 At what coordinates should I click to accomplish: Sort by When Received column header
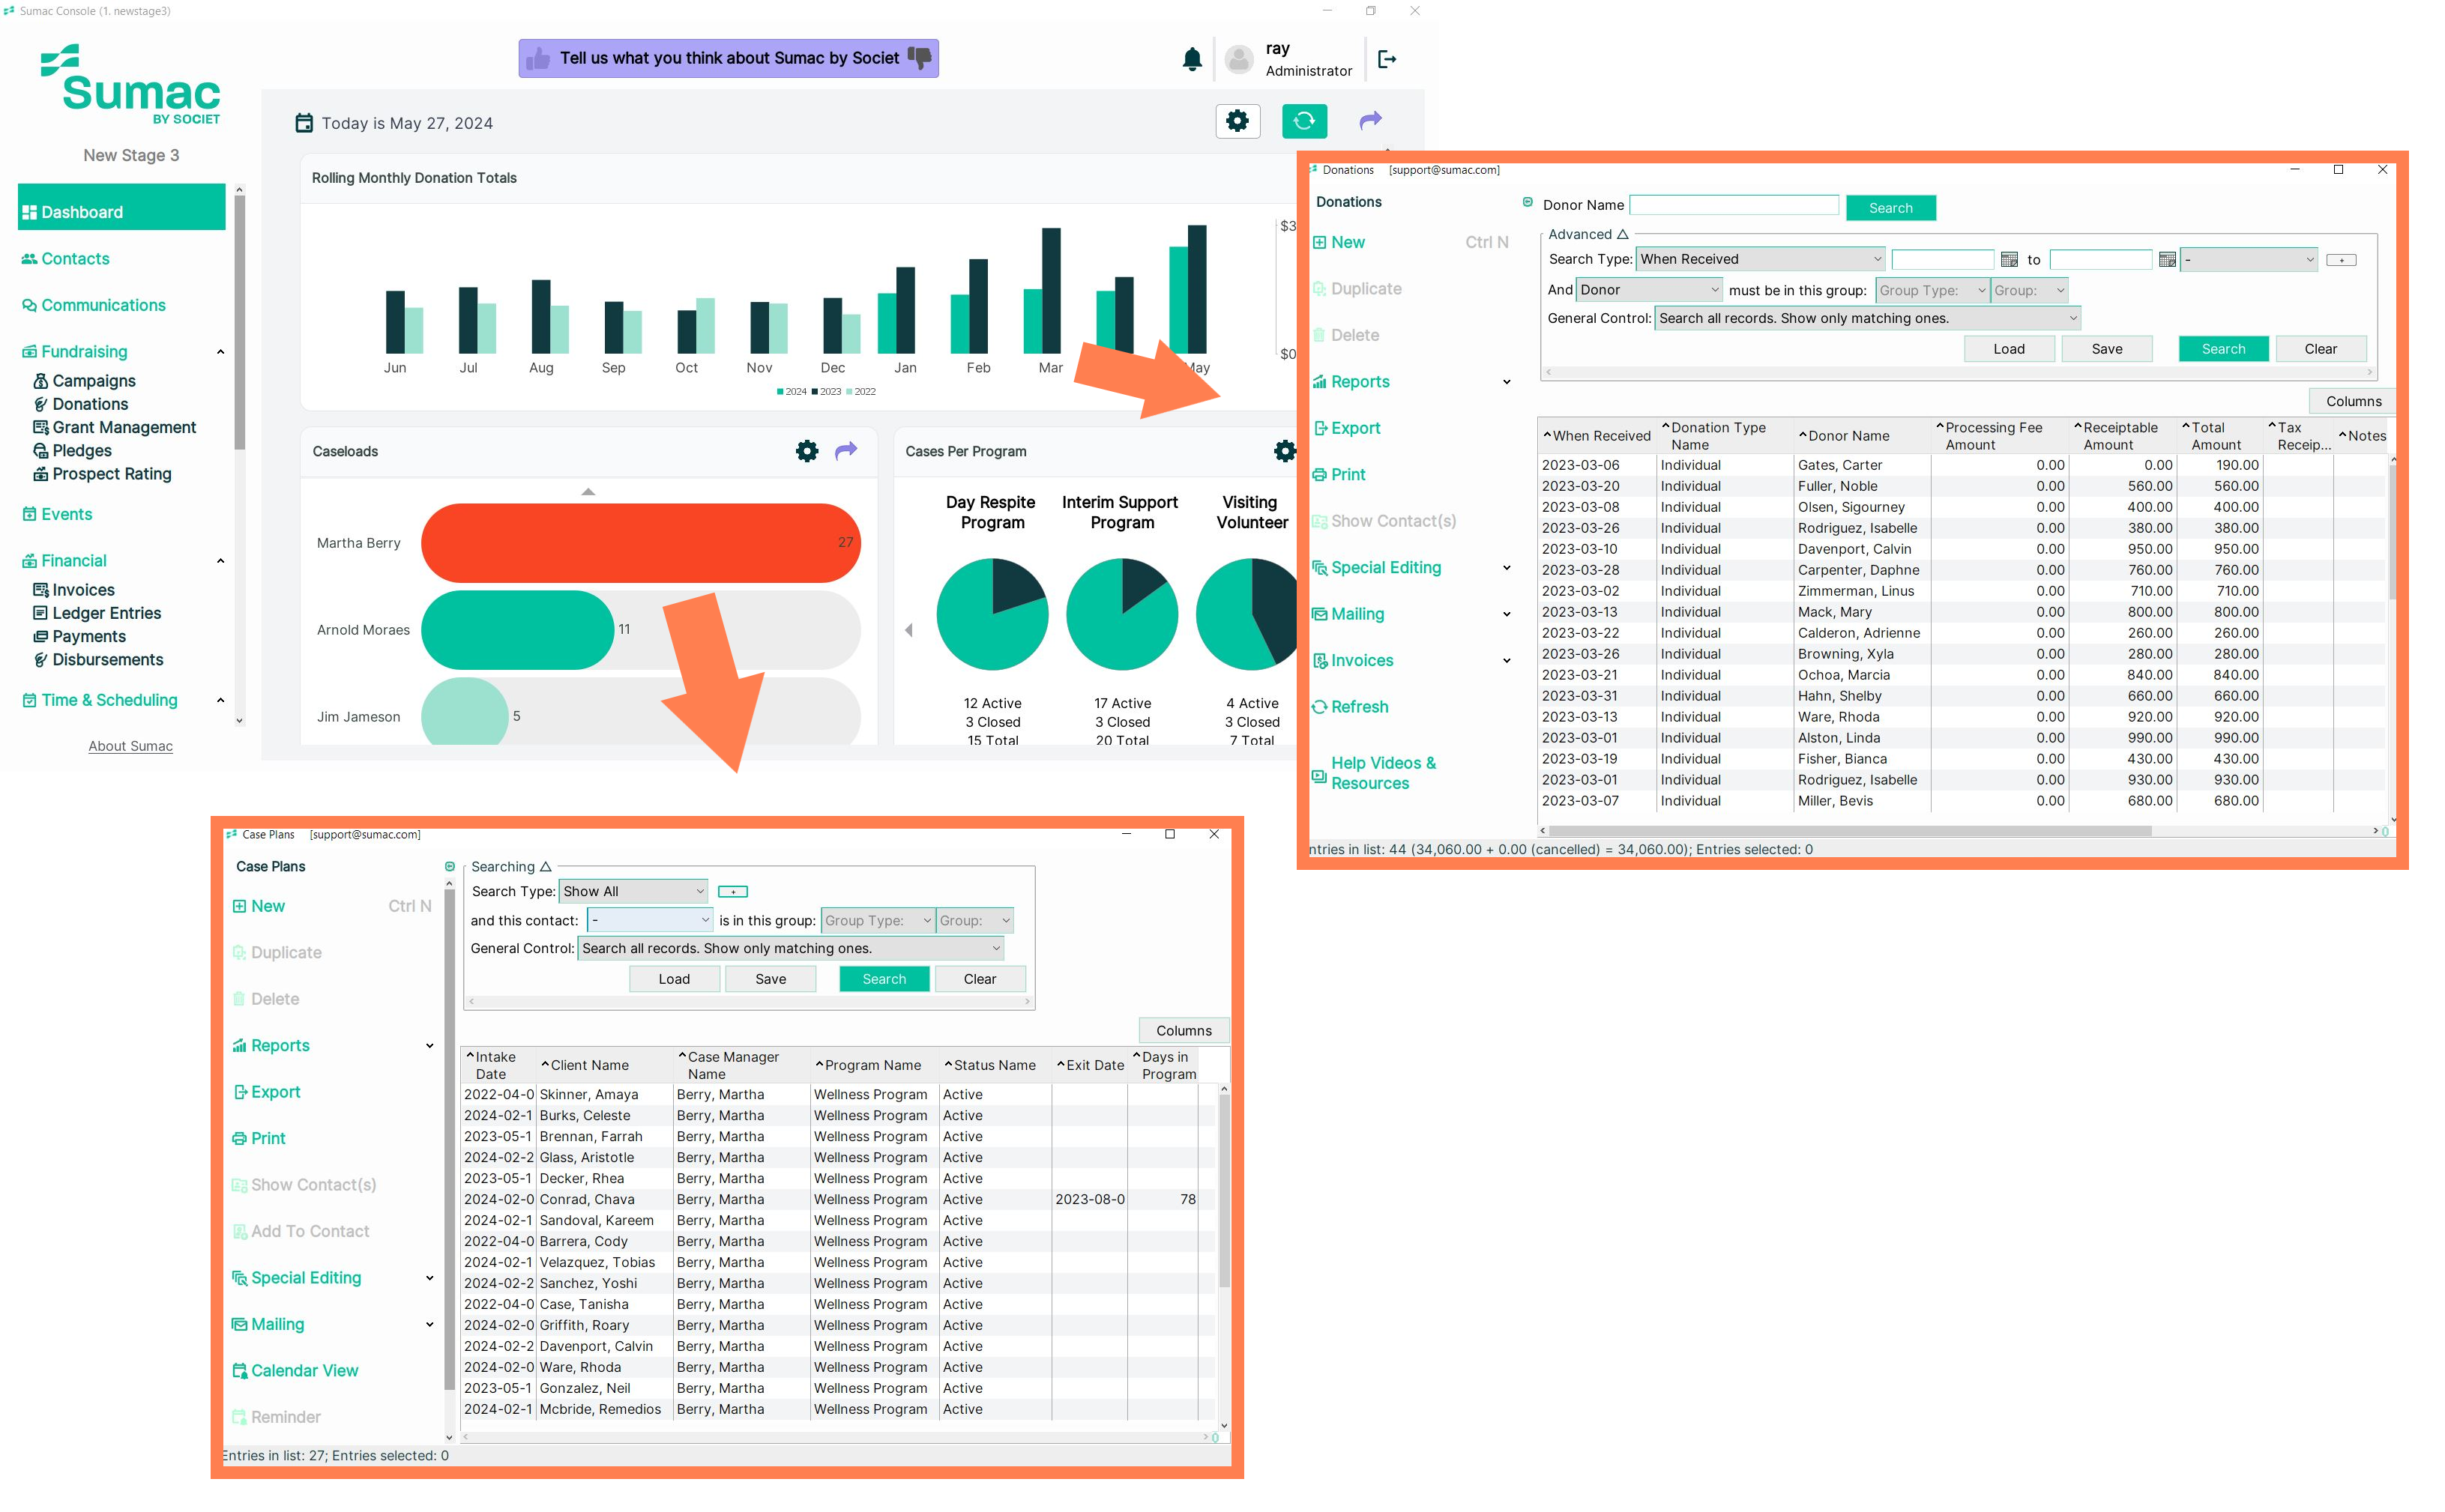coord(1597,436)
